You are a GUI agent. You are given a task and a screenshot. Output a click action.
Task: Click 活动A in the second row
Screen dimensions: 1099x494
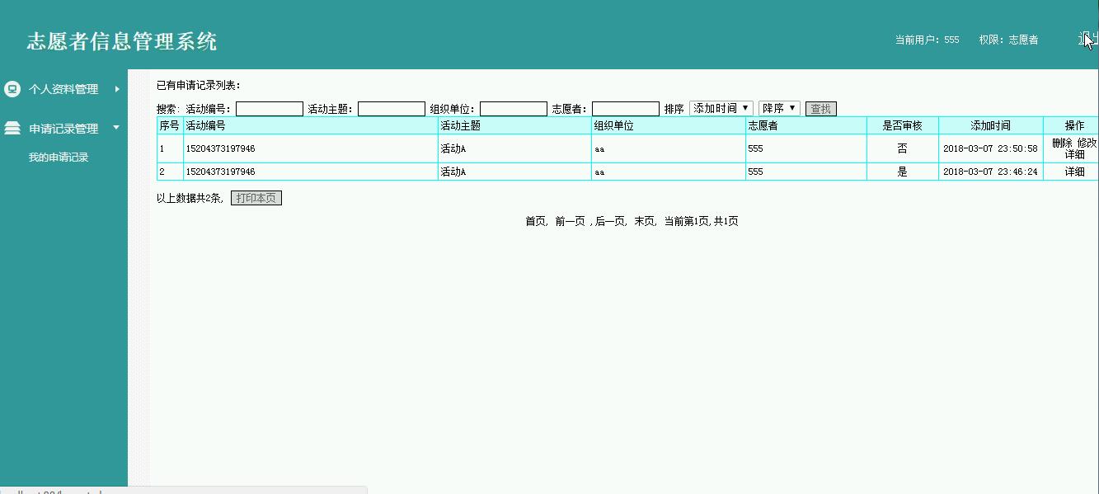[453, 172]
